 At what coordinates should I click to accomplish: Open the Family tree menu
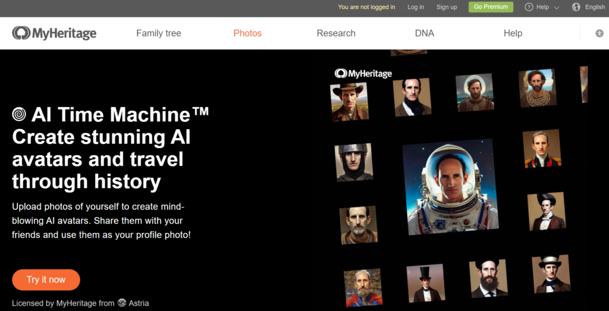tap(158, 33)
